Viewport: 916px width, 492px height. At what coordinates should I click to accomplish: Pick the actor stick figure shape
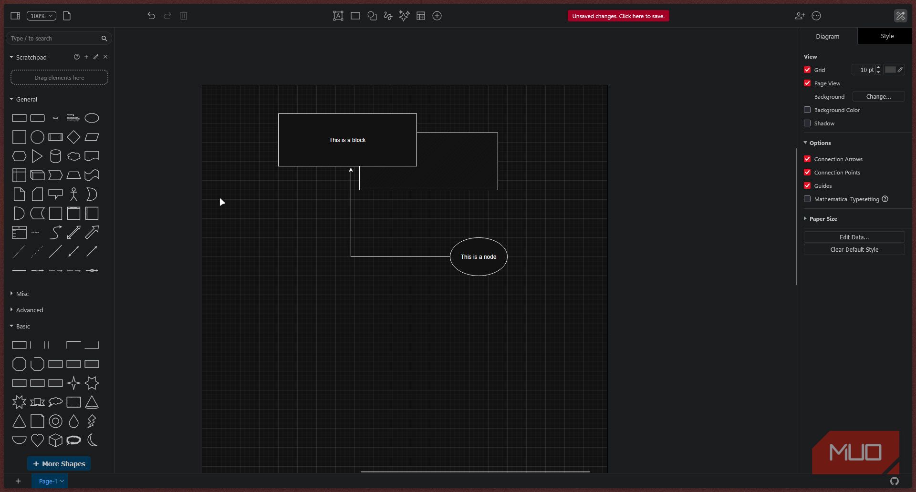coord(73,194)
